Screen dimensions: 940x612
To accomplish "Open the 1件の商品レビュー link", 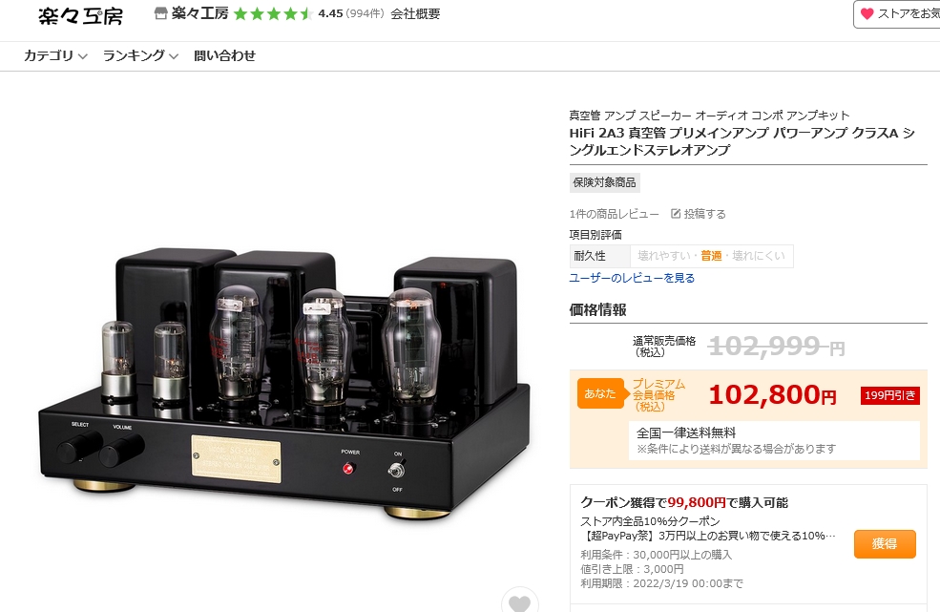I will (614, 214).
